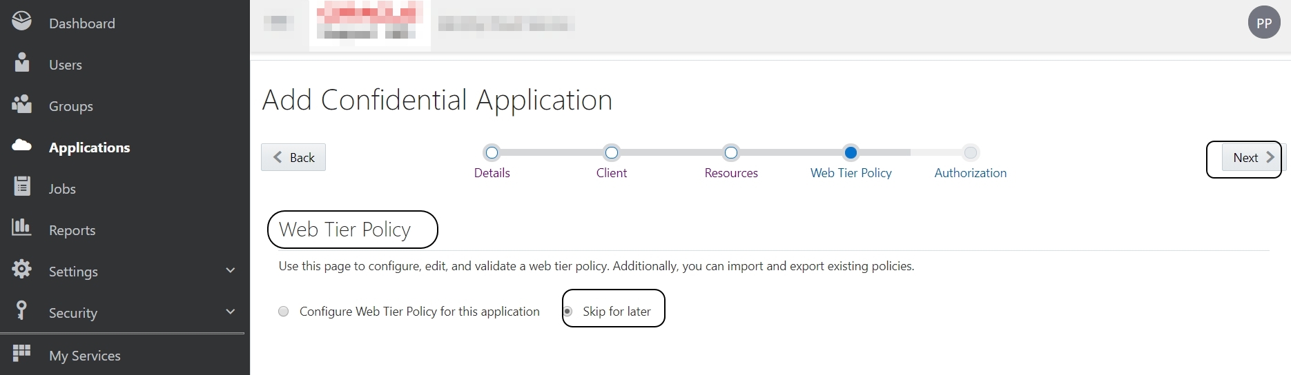Click the Users person icon
This screenshot has height=375, width=1291.
pos(22,63)
